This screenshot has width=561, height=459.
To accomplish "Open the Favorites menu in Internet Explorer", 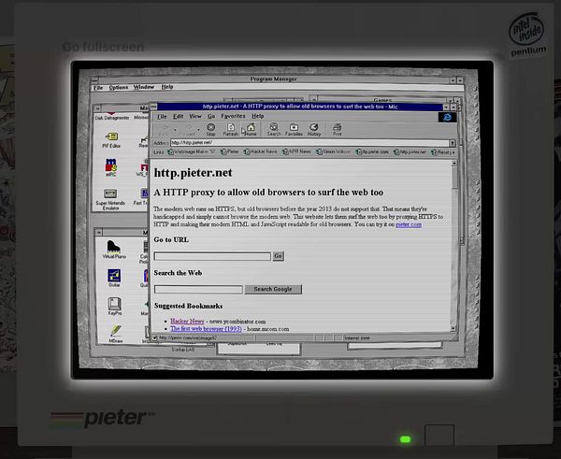I will pos(233,116).
